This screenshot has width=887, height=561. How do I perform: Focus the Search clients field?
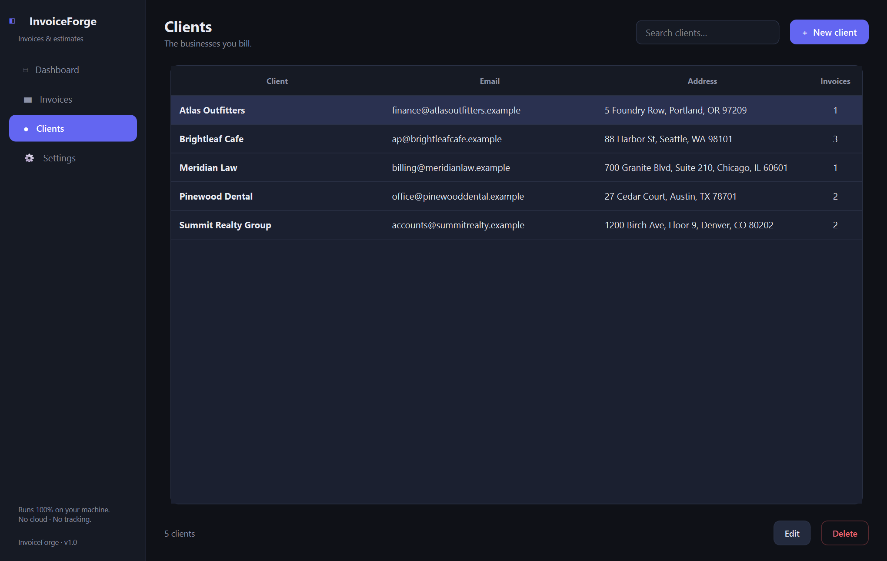707,33
